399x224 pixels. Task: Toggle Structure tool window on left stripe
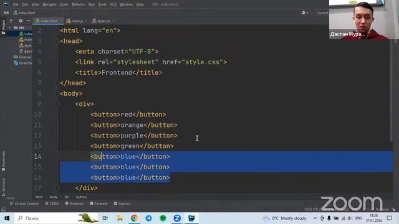point(3,187)
